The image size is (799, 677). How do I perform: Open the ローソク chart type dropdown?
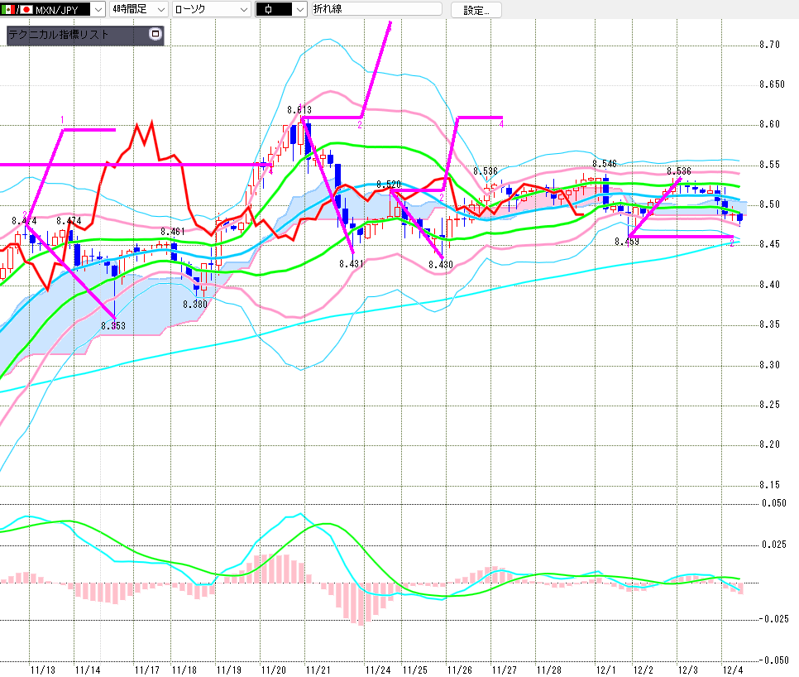(243, 9)
